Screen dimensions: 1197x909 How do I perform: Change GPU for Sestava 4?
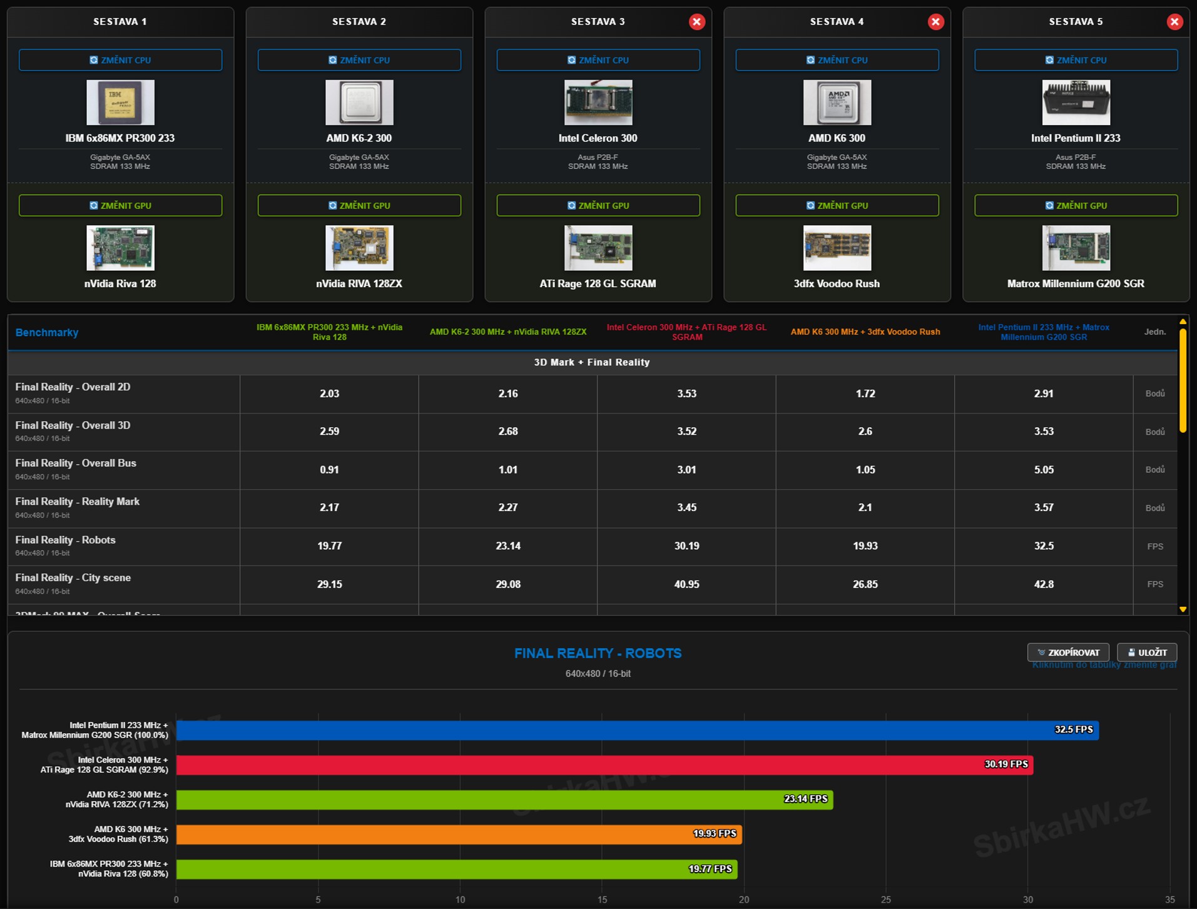[x=837, y=205]
